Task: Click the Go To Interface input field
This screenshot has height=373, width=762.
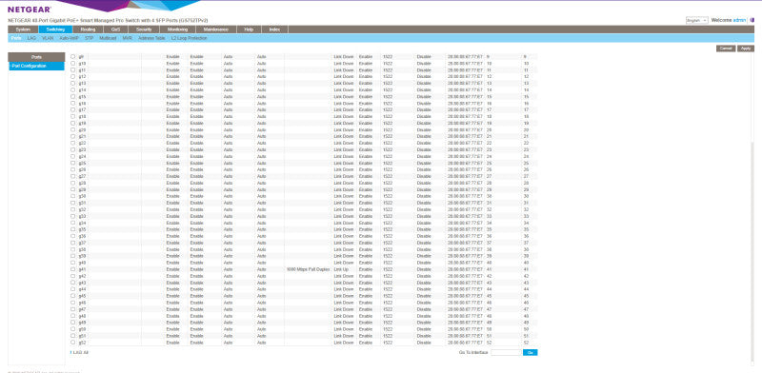Action: tap(506, 353)
